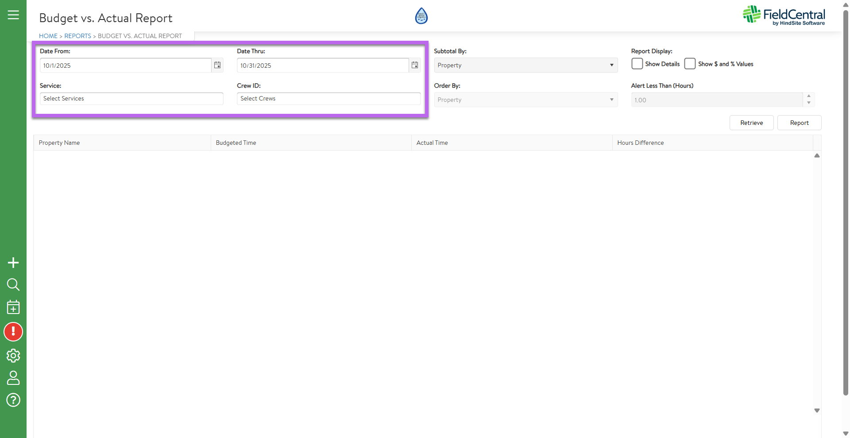The height and width of the screenshot is (438, 850).
Task: Enable the Show Details checkbox
Action: pos(637,64)
